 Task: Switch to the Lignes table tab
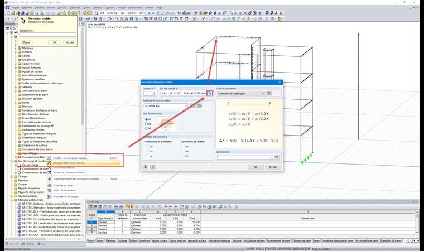[x=100, y=240]
